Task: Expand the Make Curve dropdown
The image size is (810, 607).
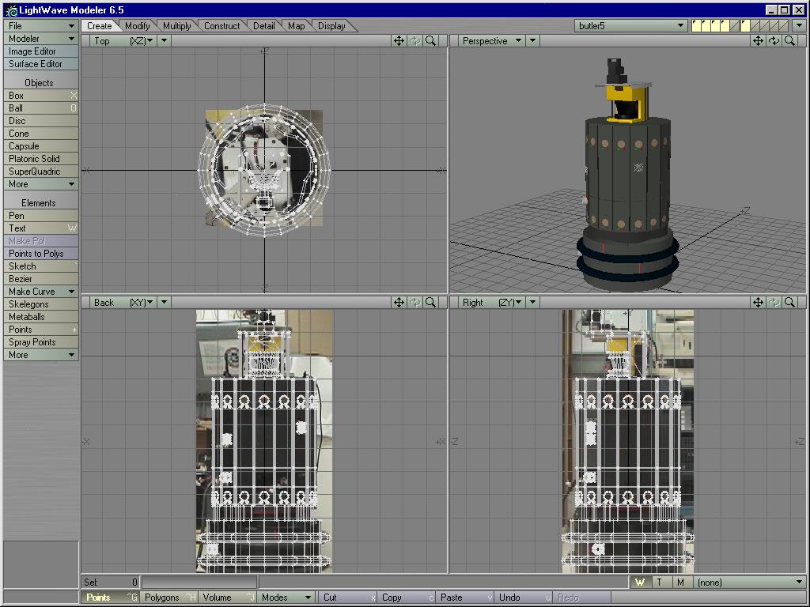Action: (x=40, y=292)
